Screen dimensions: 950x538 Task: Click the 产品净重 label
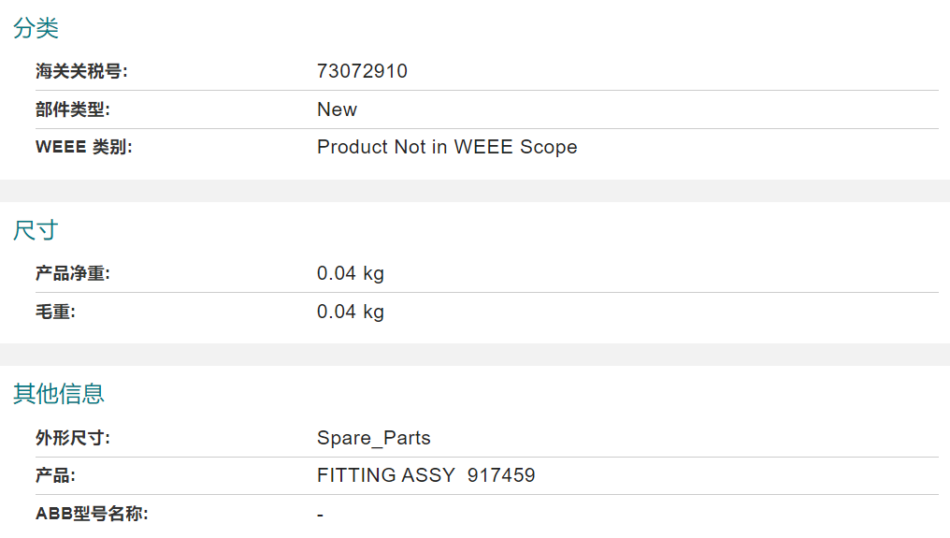[x=73, y=273]
